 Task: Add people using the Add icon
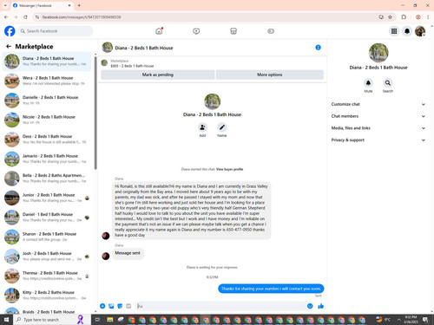pos(202,127)
